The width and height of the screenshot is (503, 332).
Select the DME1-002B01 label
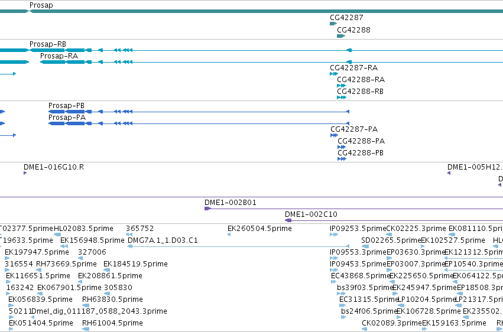[231, 203]
